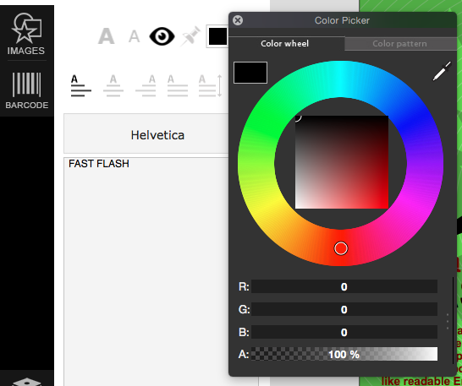Click the R value field
Viewport: 462px width, 386px height.
click(x=344, y=286)
